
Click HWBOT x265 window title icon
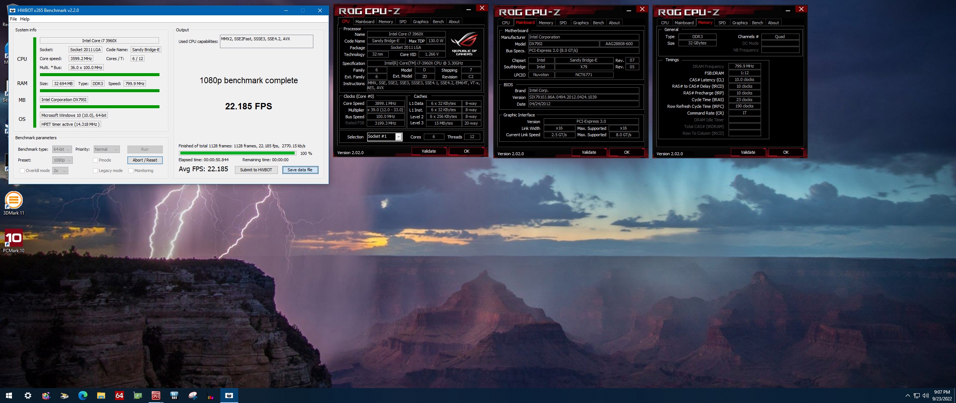coord(12,10)
